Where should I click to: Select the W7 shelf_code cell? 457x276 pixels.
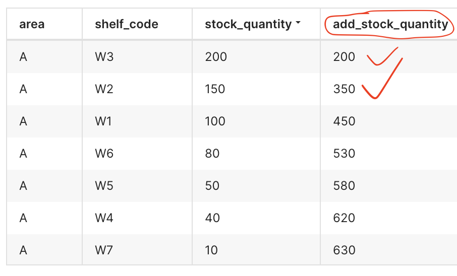pos(104,250)
